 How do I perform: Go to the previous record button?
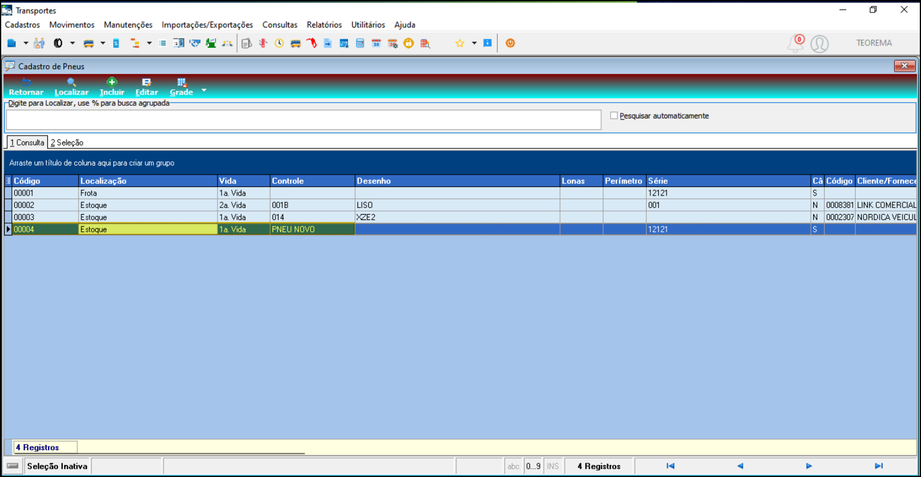740,466
